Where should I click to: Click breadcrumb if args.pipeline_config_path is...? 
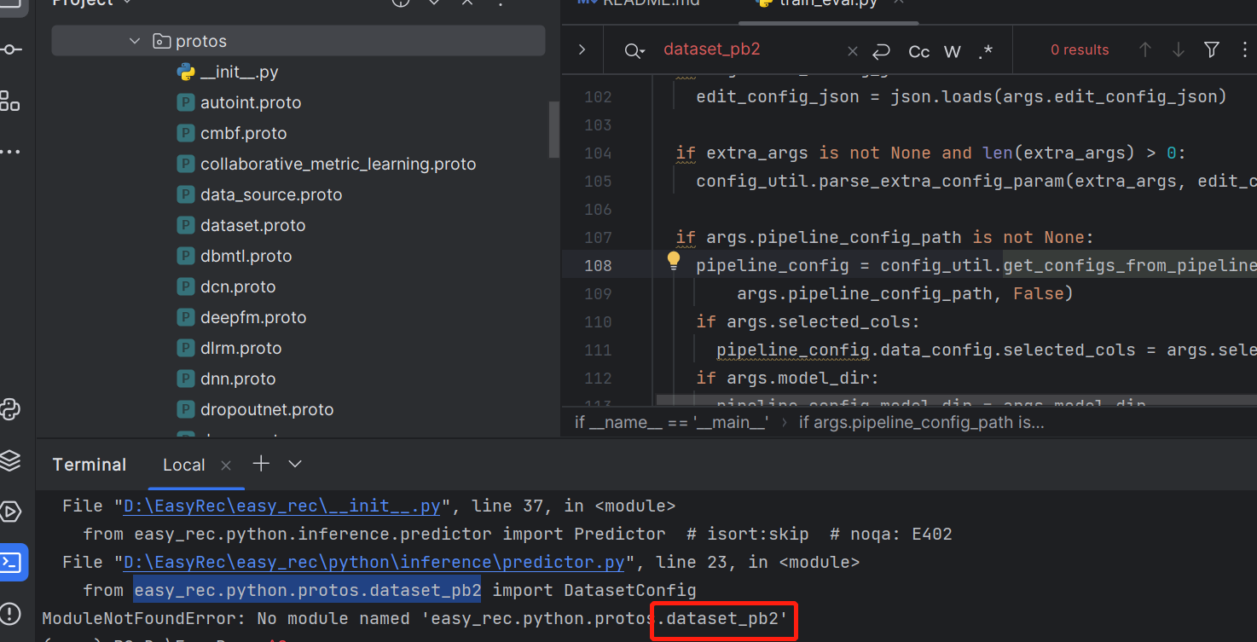click(x=921, y=422)
